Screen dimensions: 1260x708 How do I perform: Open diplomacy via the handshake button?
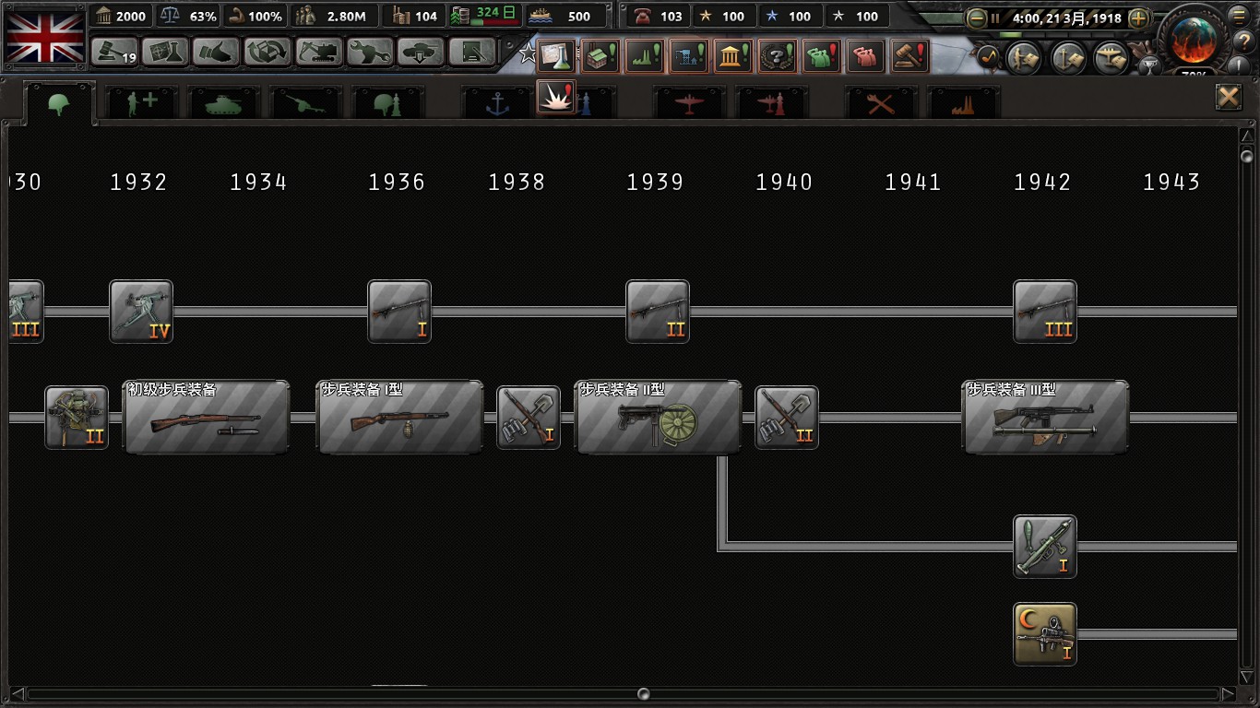click(x=217, y=52)
